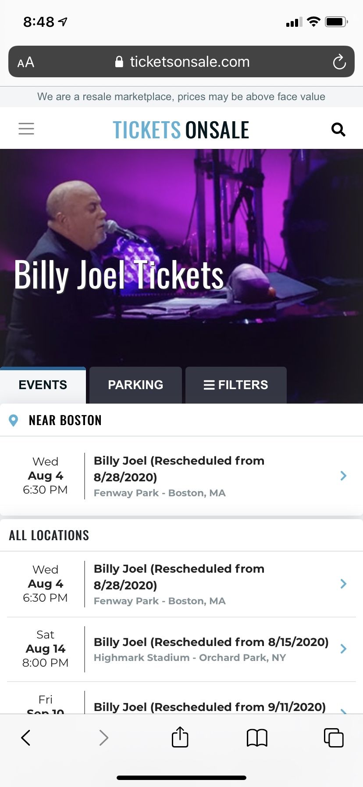363x787 pixels.
Task: Tap the search magnifier icon
Action: tap(338, 130)
